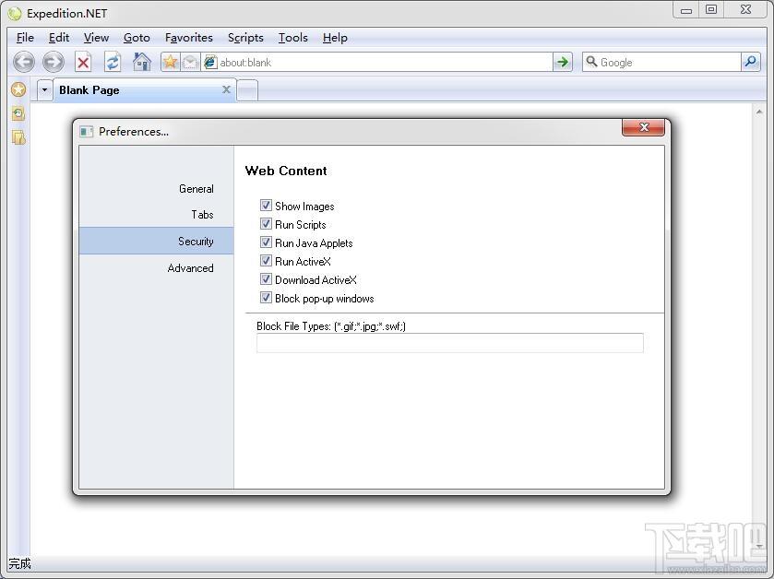Viewport: 774px width, 579px height.
Task: Click the search magnifier button
Action: [750, 62]
